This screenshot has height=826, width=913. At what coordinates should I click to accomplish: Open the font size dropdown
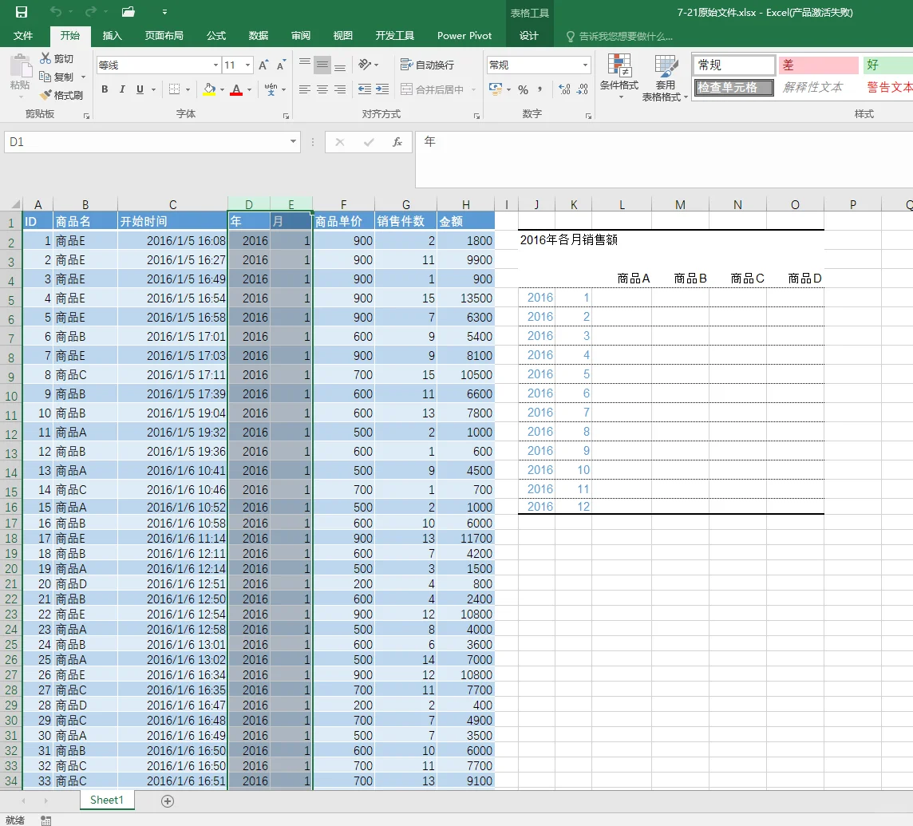coord(248,65)
